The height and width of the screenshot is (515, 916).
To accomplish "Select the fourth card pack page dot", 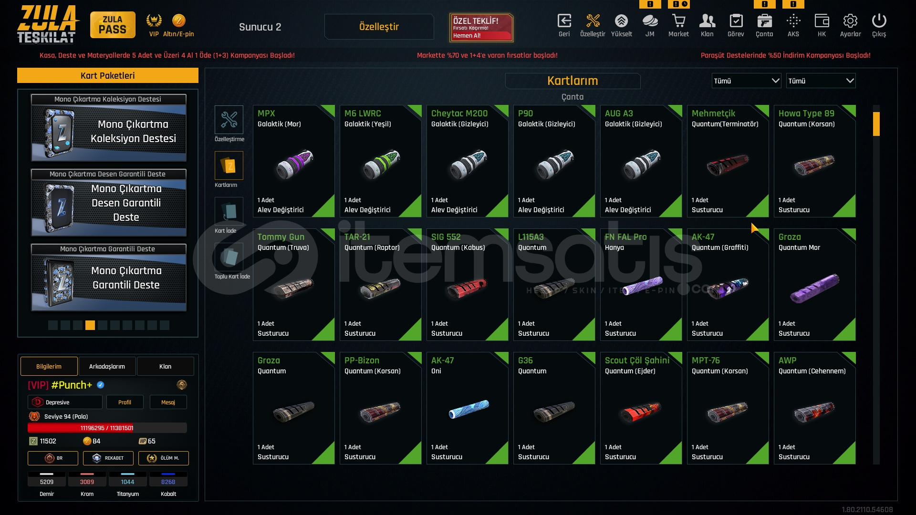I will click(90, 325).
